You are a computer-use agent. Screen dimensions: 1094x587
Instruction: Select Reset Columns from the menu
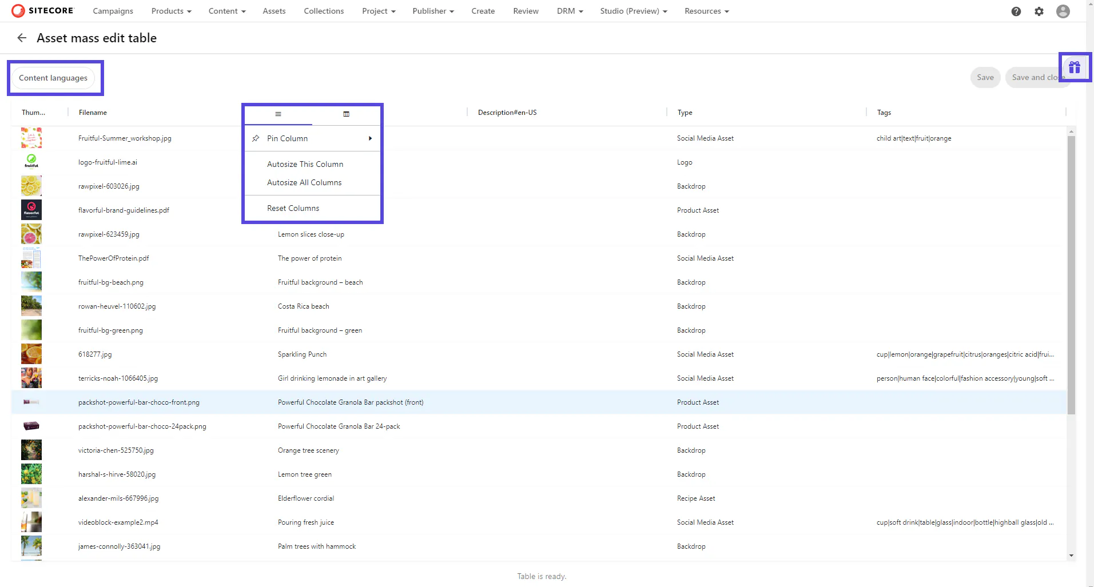tap(293, 208)
